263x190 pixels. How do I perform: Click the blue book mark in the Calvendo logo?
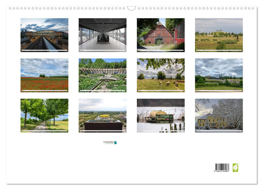(115, 142)
